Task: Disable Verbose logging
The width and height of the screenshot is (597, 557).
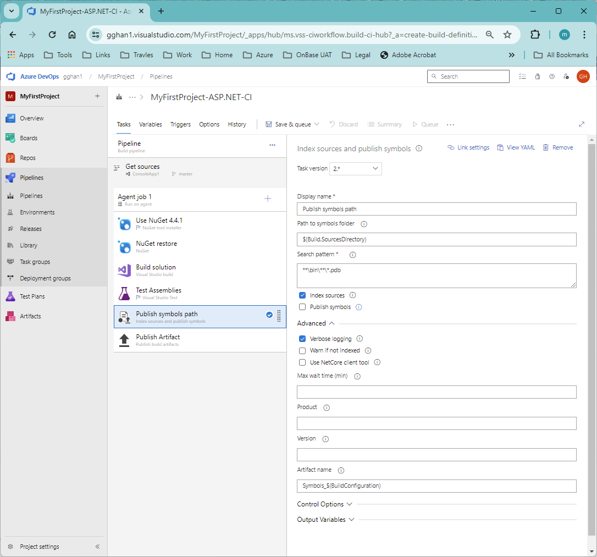Action: point(302,339)
